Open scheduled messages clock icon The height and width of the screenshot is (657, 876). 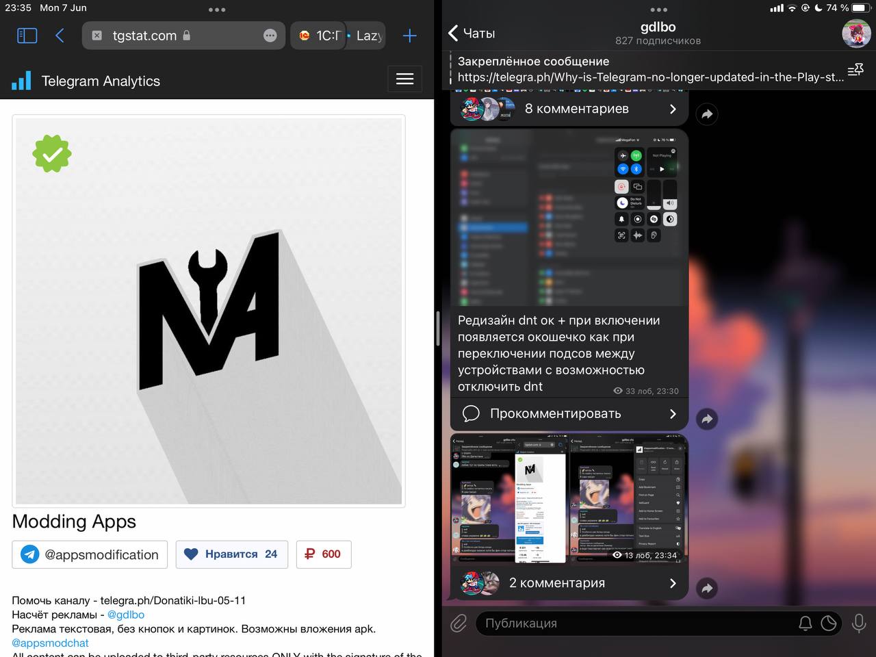pos(829,623)
